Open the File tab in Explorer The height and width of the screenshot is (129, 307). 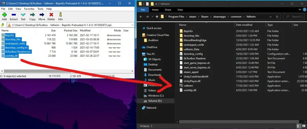[x=143, y=10]
